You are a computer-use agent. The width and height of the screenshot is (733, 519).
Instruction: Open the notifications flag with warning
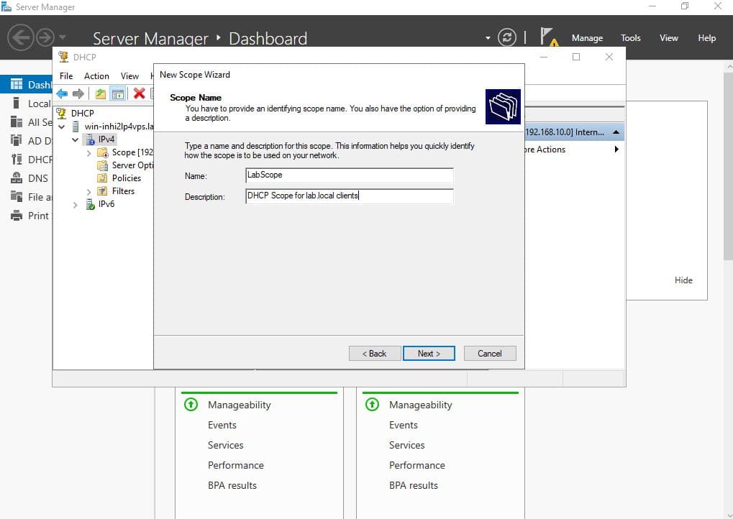click(x=549, y=37)
